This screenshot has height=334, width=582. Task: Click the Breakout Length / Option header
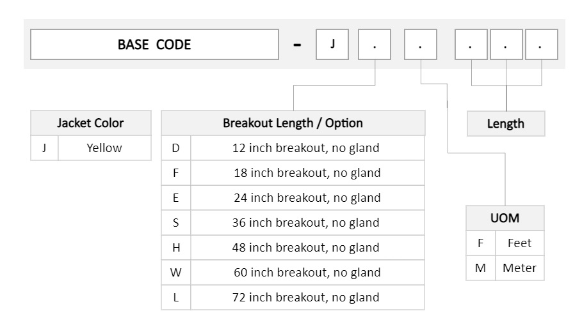coord(293,123)
